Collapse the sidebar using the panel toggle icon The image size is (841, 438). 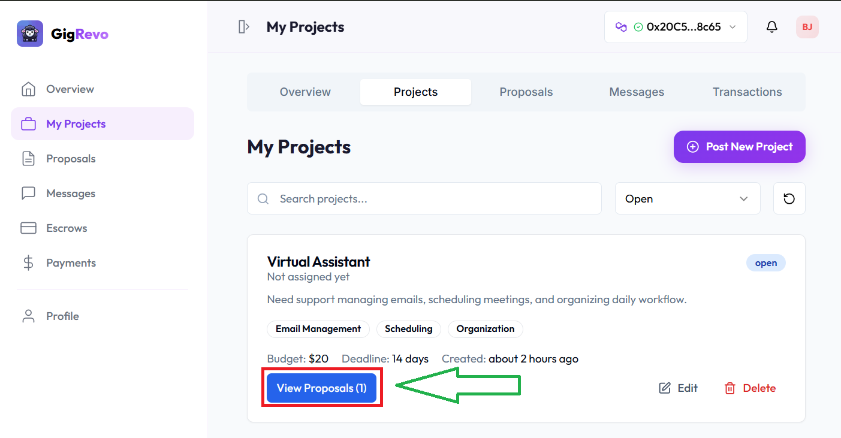click(x=243, y=26)
